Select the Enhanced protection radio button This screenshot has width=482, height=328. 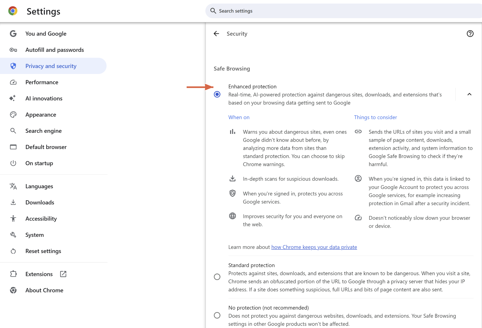(x=217, y=94)
